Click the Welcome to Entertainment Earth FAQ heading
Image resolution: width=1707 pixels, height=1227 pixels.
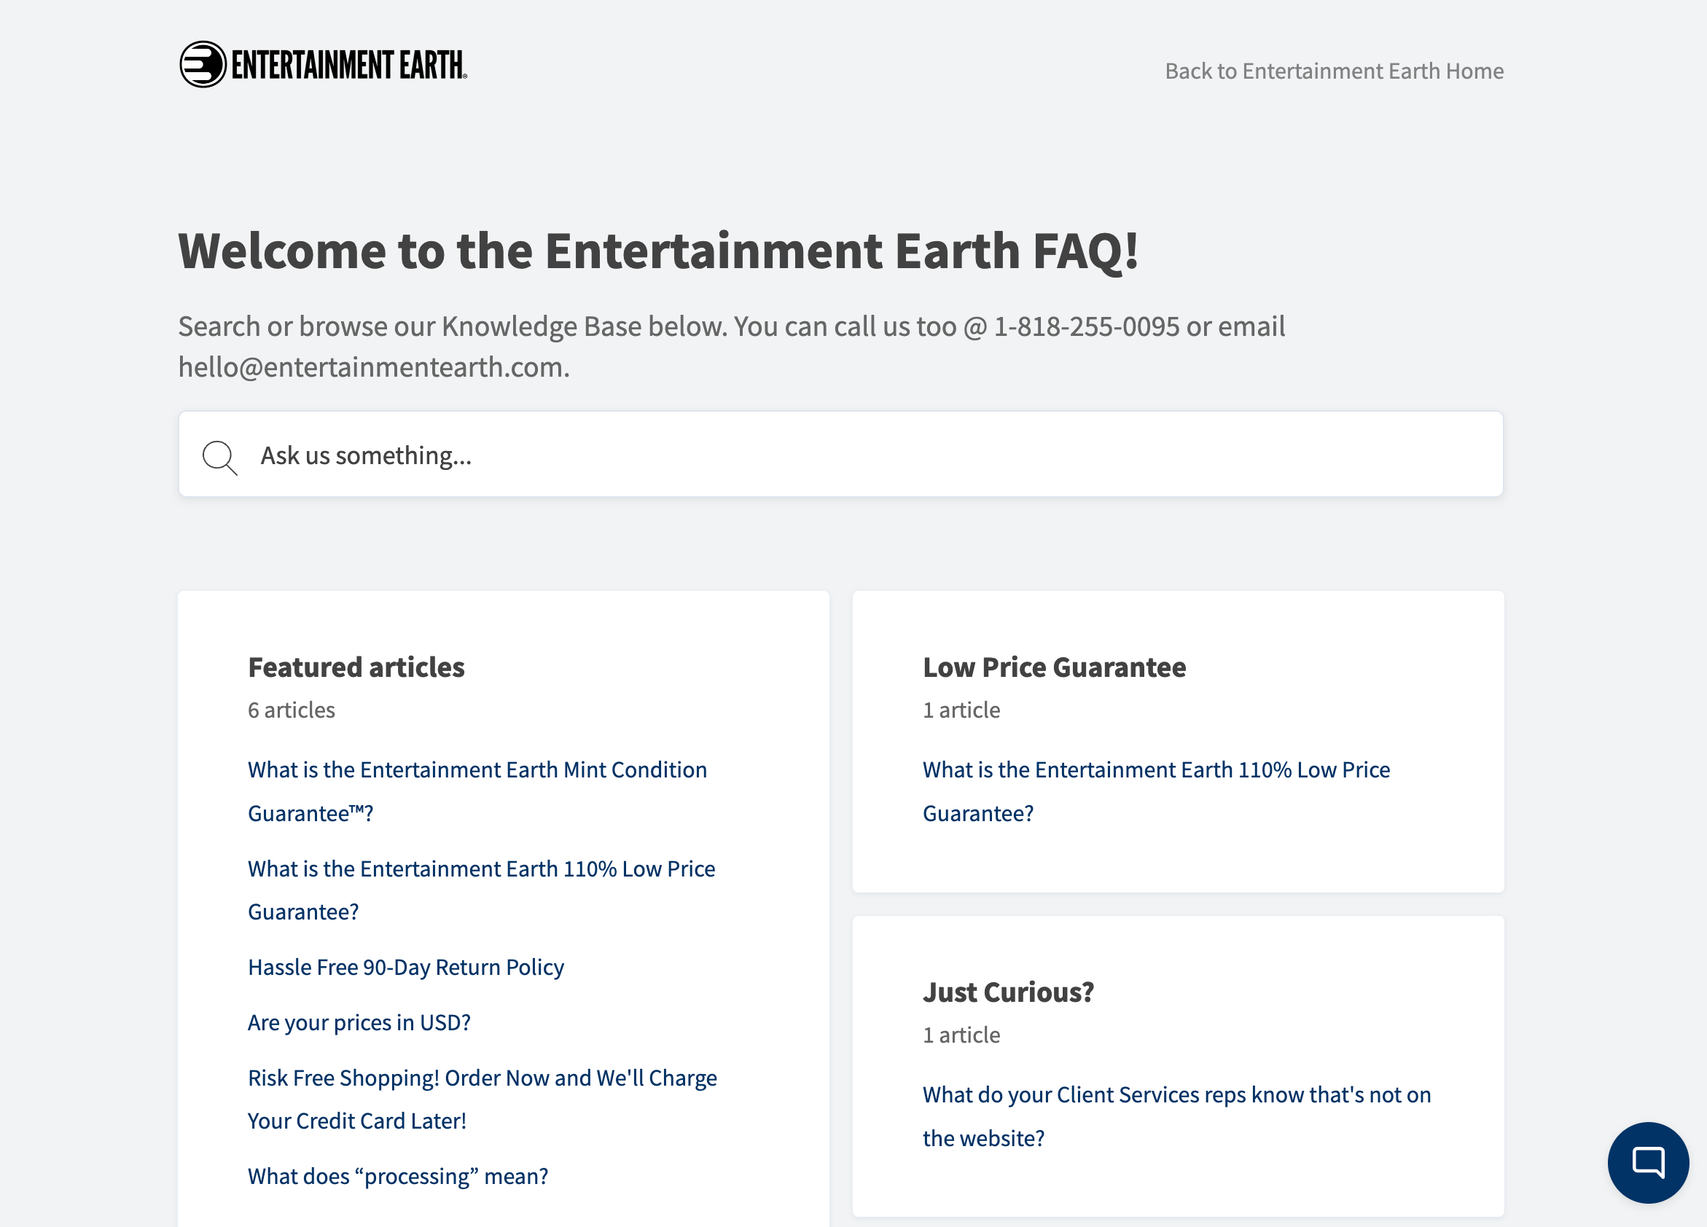pos(658,251)
